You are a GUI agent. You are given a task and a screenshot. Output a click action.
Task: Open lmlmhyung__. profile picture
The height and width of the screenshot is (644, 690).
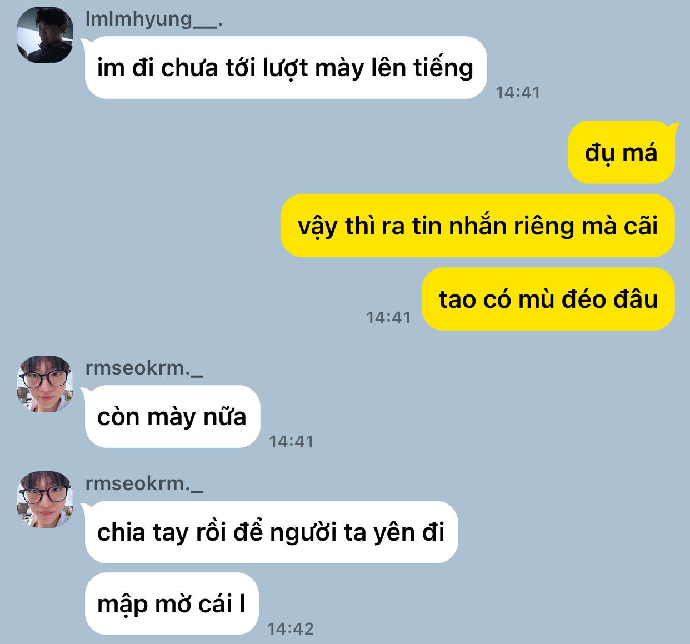(x=45, y=35)
